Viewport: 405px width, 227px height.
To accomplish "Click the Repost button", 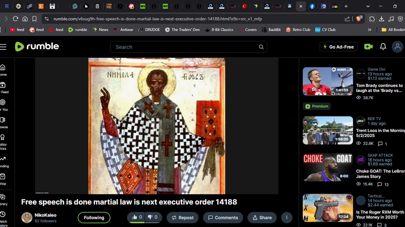I will coord(183,218).
